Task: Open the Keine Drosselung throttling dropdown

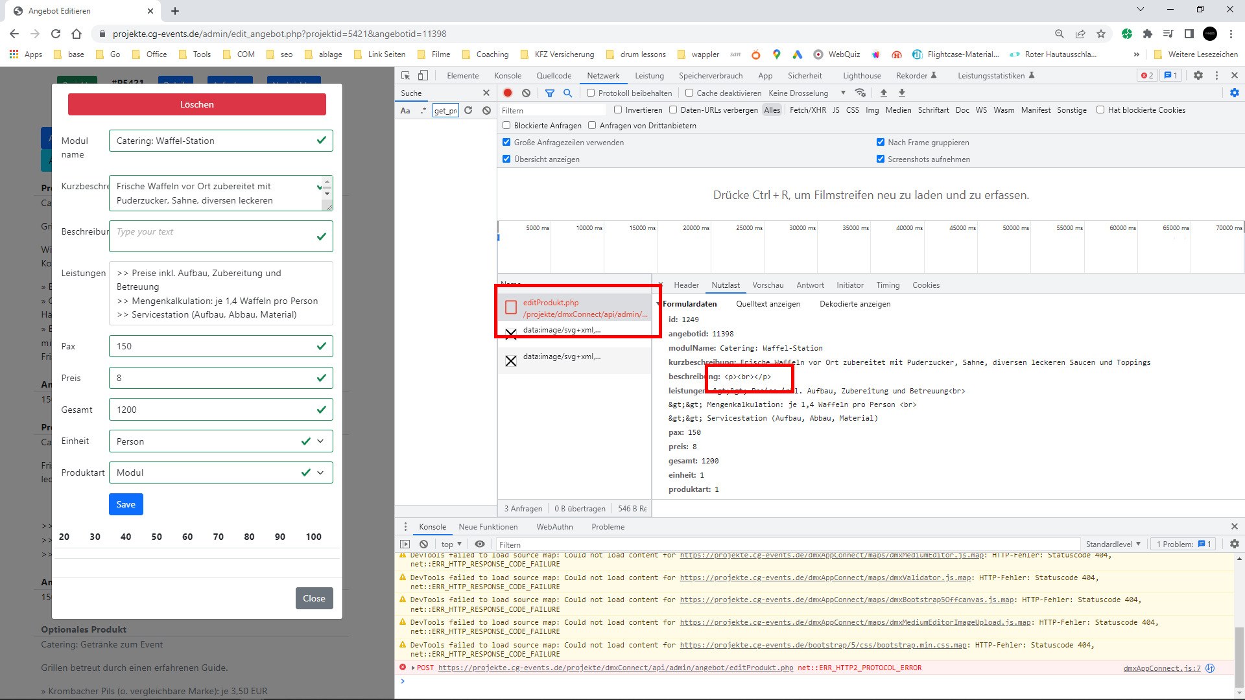Action: click(807, 93)
